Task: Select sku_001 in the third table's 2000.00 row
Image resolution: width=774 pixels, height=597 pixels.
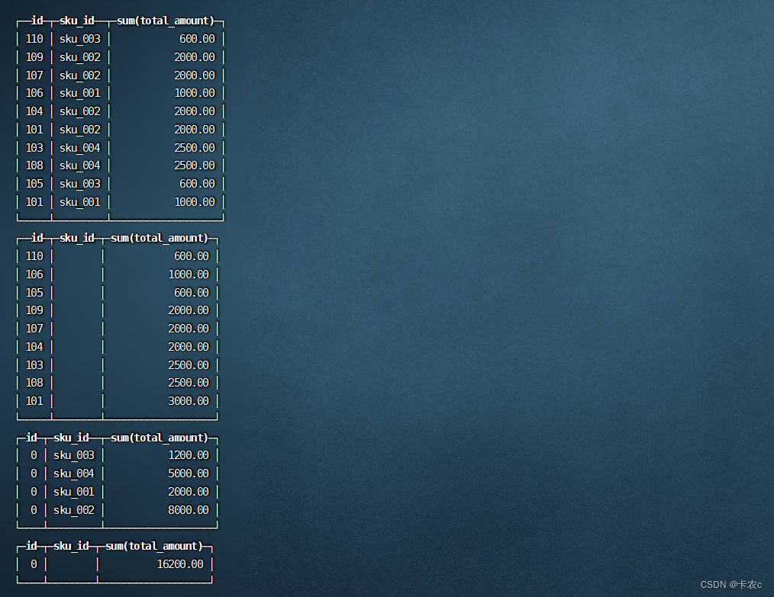Action: pyautogui.click(x=74, y=492)
